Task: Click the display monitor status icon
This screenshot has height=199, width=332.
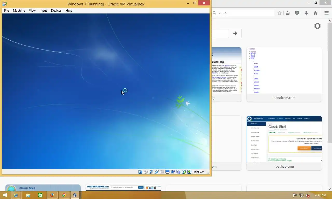Action: point(168,172)
